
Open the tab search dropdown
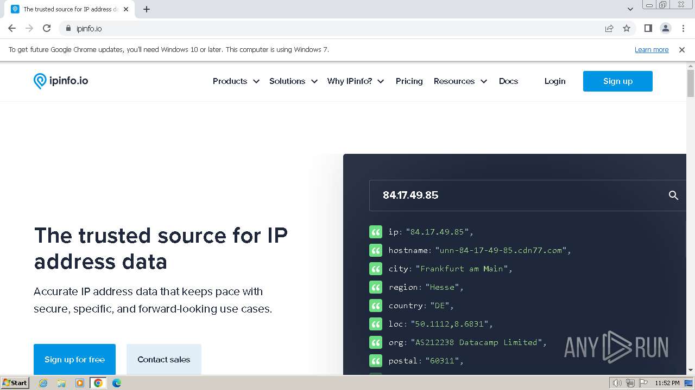pyautogui.click(x=630, y=9)
